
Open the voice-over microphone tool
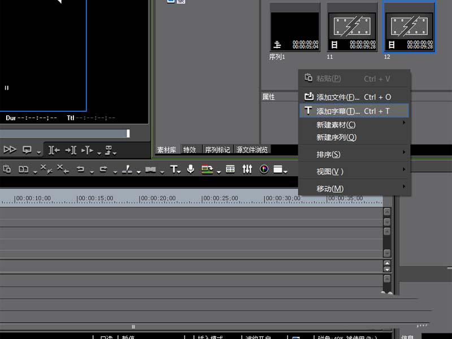tap(190, 169)
